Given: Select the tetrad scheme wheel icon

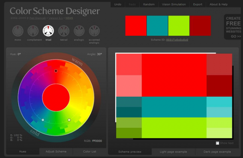Looking at the screenshot, I should coord(64,31).
